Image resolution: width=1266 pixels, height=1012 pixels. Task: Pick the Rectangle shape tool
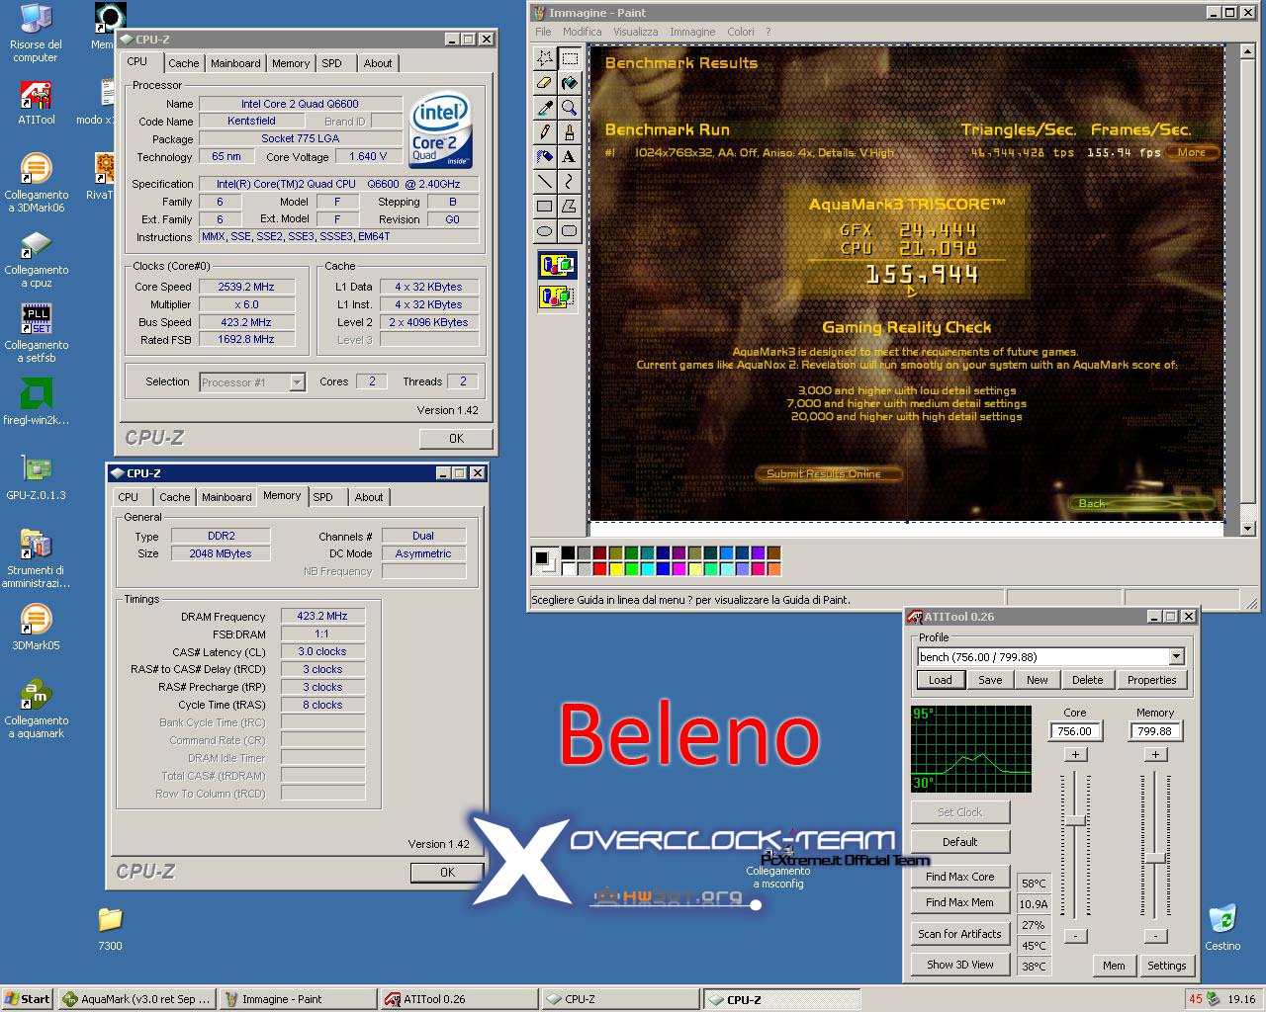coord(544,206)
